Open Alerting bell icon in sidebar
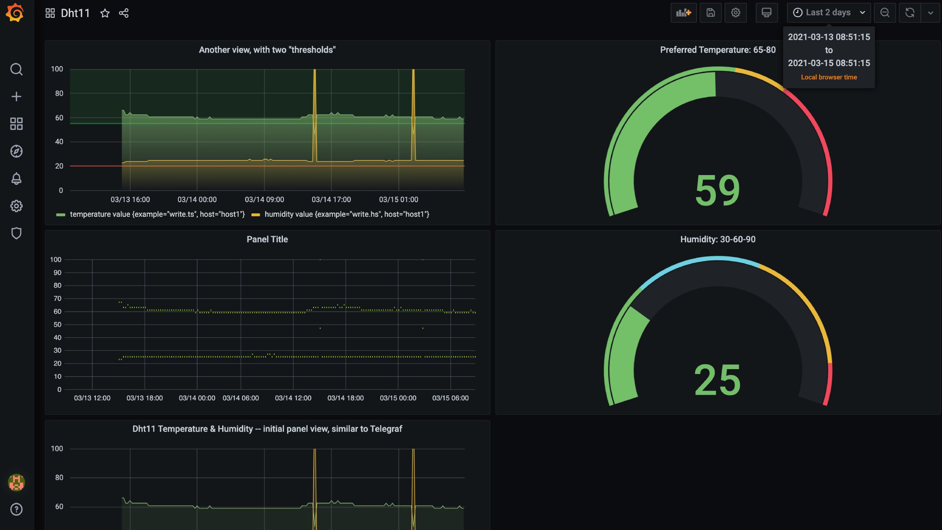The width and height of the screenshot is (942, 530). tap(16, 179)
